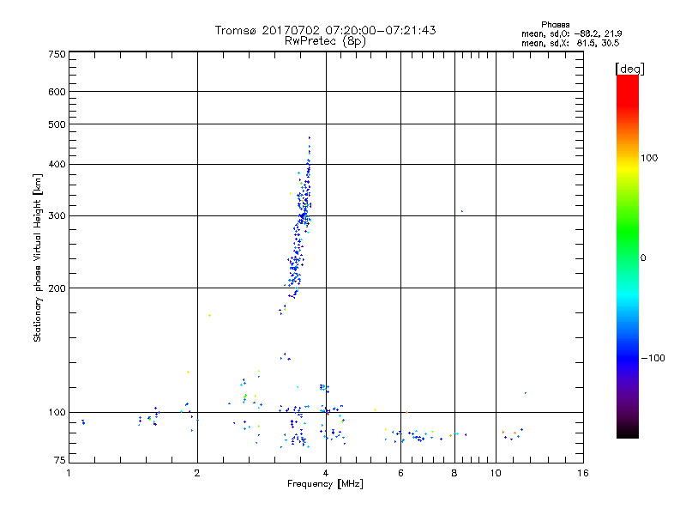Click y-axis tick label '200'
Image resolution: width=686 pixels, height=515 pixels.
point(57,288)
